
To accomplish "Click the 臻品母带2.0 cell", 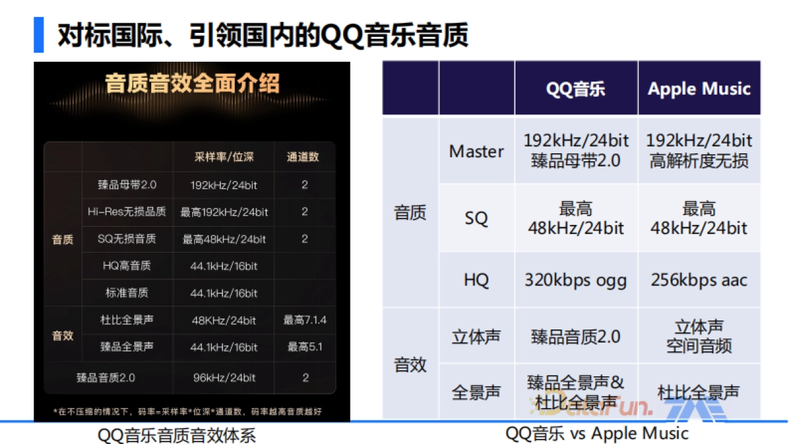I will pos(127,185).
